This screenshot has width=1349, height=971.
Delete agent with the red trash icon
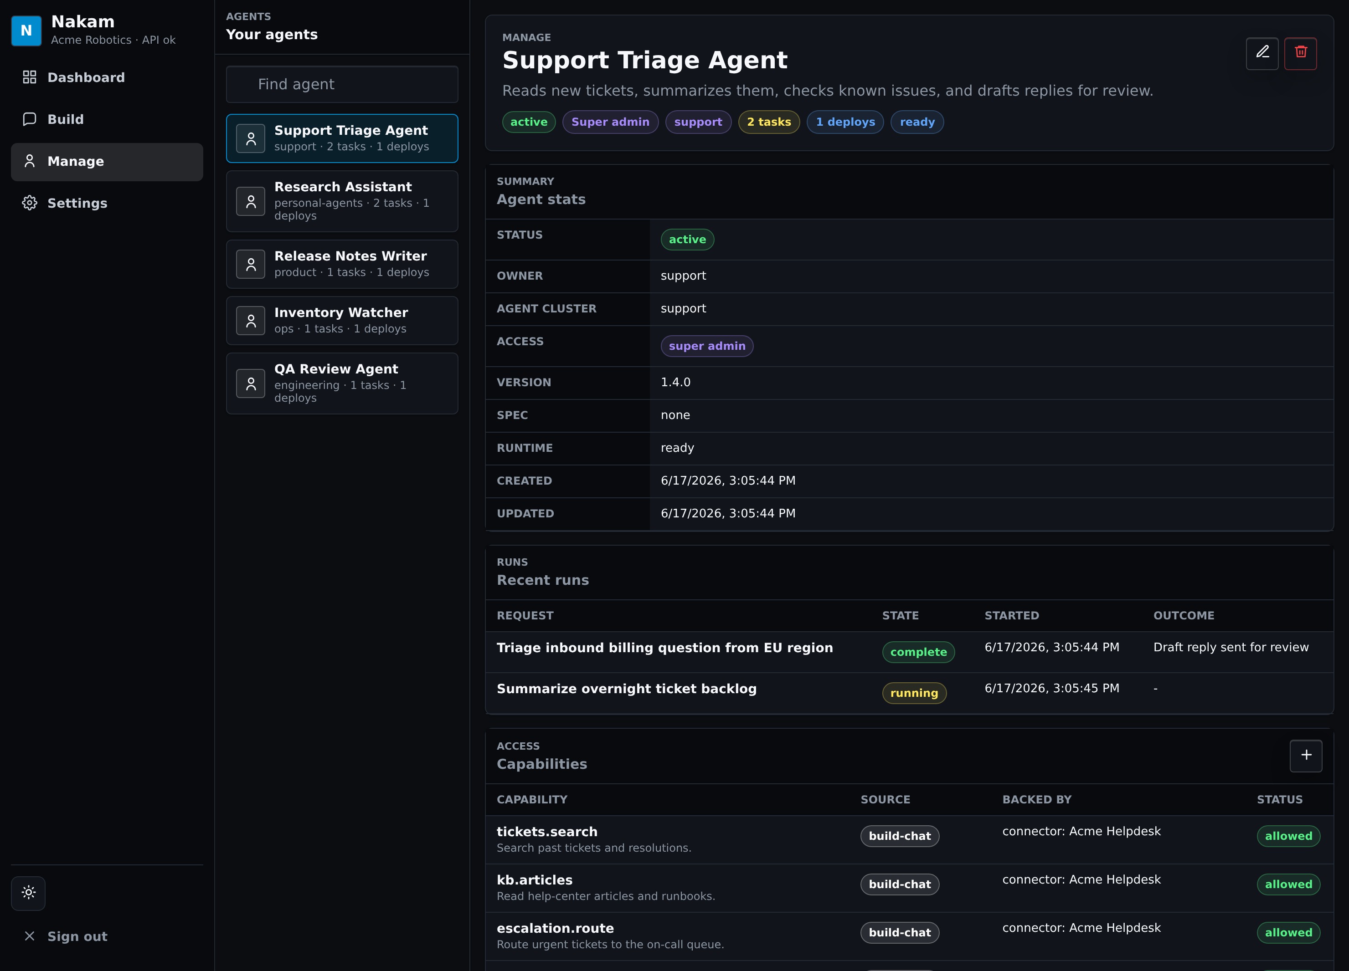(x=1300, y=53)
